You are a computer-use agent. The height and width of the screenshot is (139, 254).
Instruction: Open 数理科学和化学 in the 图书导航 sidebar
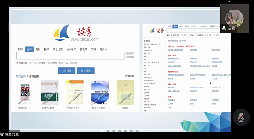click(x=148, y=80)
